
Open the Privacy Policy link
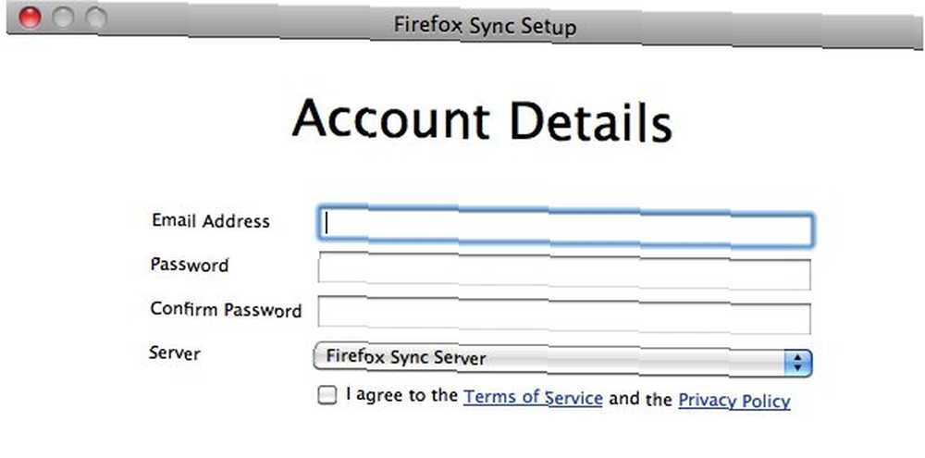pyautogui.click(x=734, y=400)
